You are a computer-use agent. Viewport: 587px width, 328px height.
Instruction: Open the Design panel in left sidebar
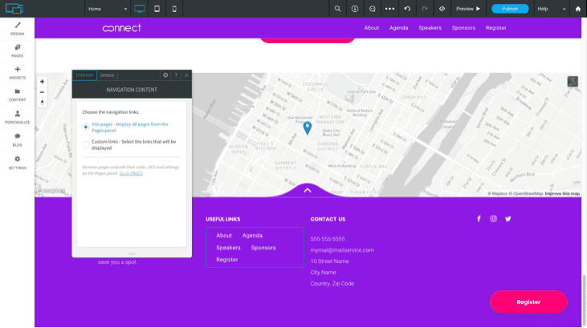pyautogui.click(x=17, y=29)
